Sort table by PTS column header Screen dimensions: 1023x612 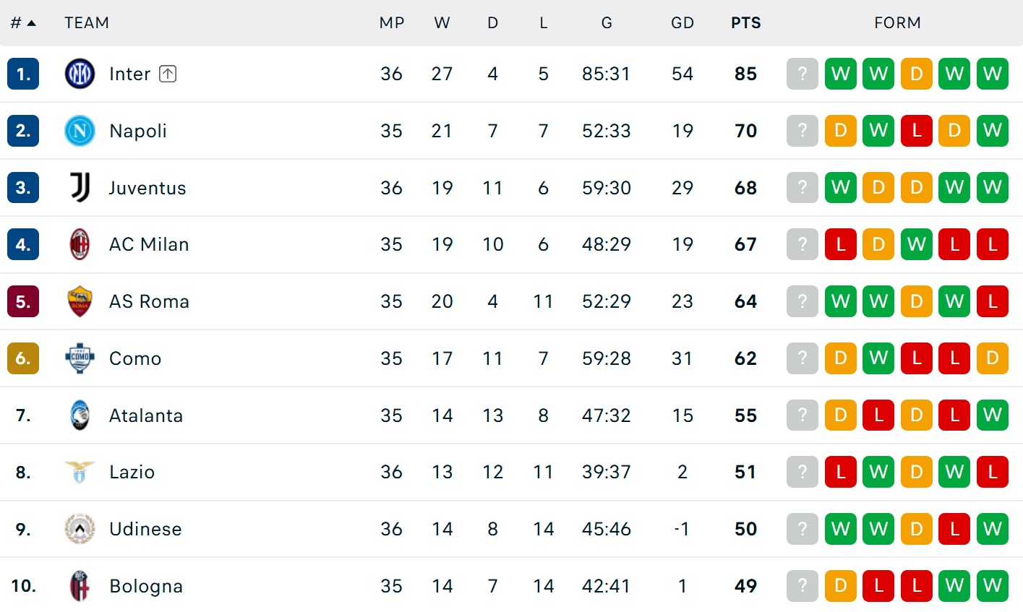pos(746,23)
